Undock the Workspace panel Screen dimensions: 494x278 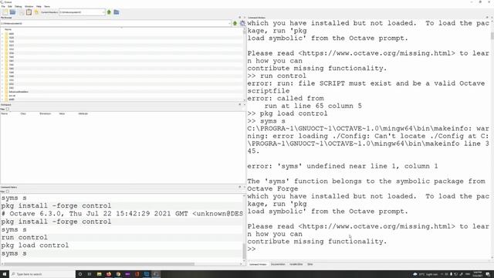[240, 105]
